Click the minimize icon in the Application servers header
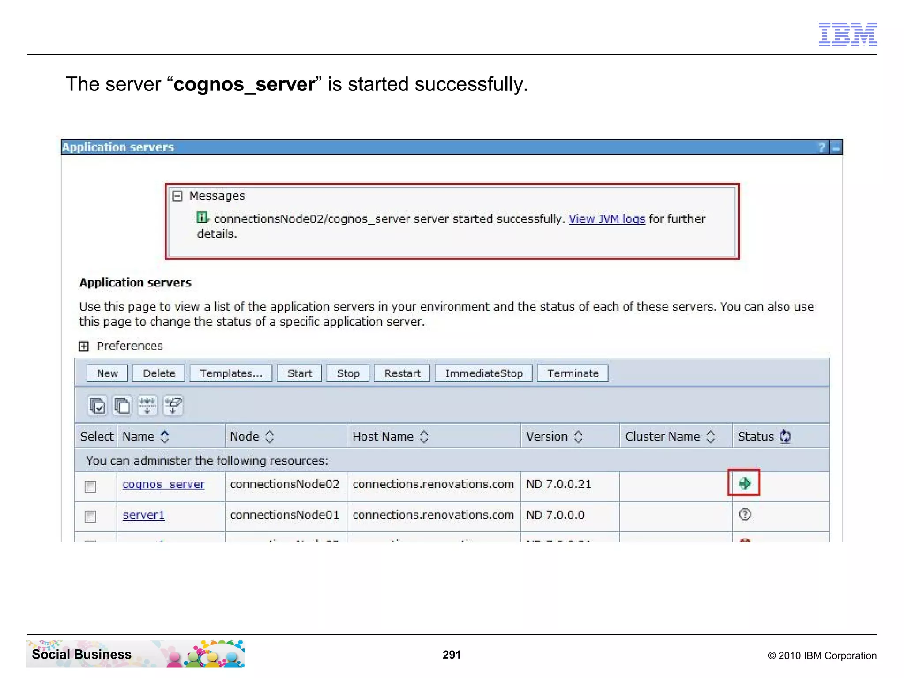 coord(836,147)
